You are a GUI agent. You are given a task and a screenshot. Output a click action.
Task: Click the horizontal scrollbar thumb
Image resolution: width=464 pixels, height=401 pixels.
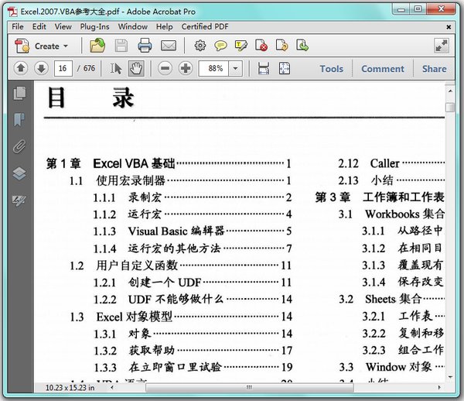tap(250, 387)
